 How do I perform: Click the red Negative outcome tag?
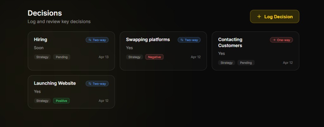pos(154,57)
